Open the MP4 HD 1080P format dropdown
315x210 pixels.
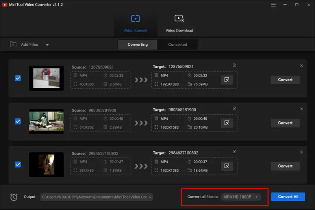click(x=241, y=197)
